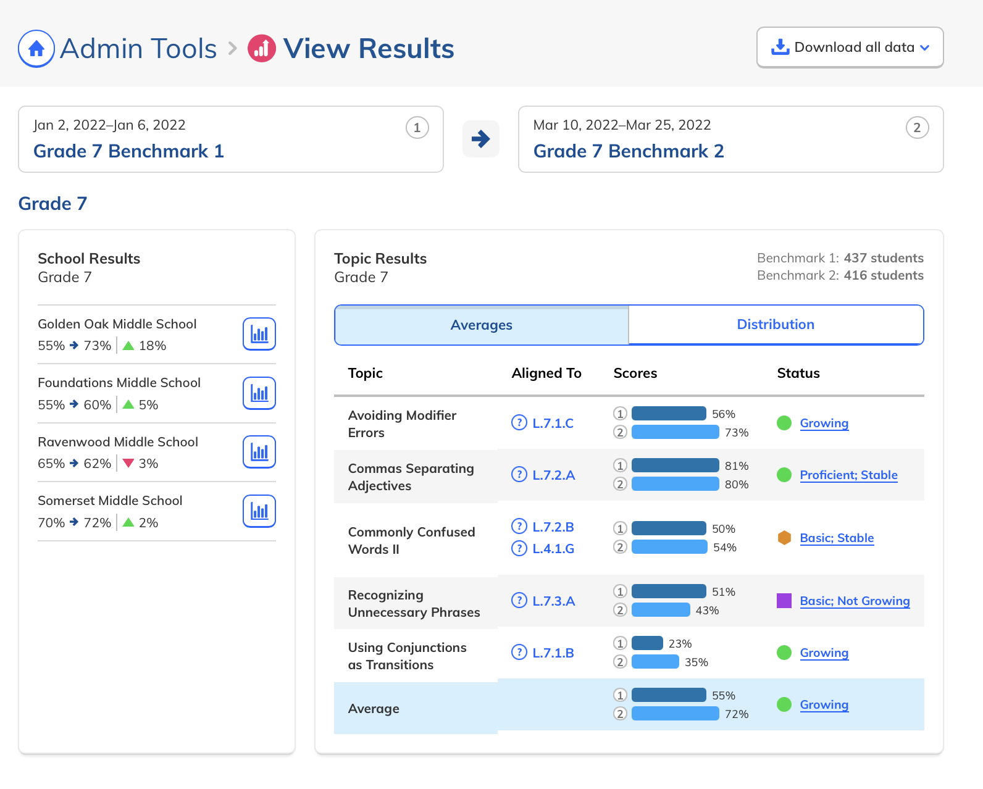This screenshot has width=983, height=789.
Task: Select the Grade 7 Benchmark 2 selector
Action: tap(730, 140)
